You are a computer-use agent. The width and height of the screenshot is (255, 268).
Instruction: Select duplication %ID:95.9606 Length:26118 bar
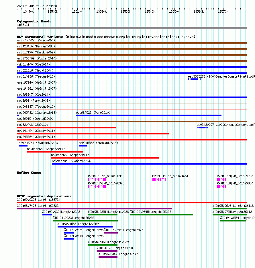[x=230, y=209]
